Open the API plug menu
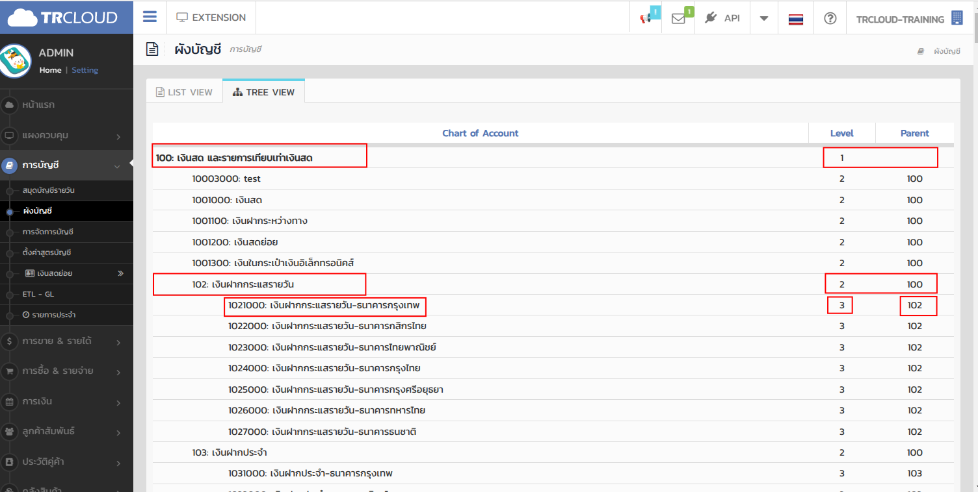 click(722, 18)
